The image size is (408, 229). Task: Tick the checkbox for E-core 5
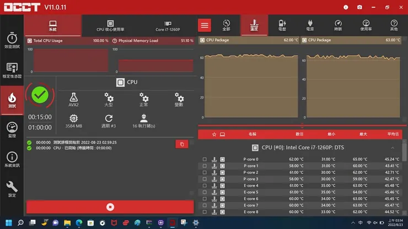click(x=205, y=192)
